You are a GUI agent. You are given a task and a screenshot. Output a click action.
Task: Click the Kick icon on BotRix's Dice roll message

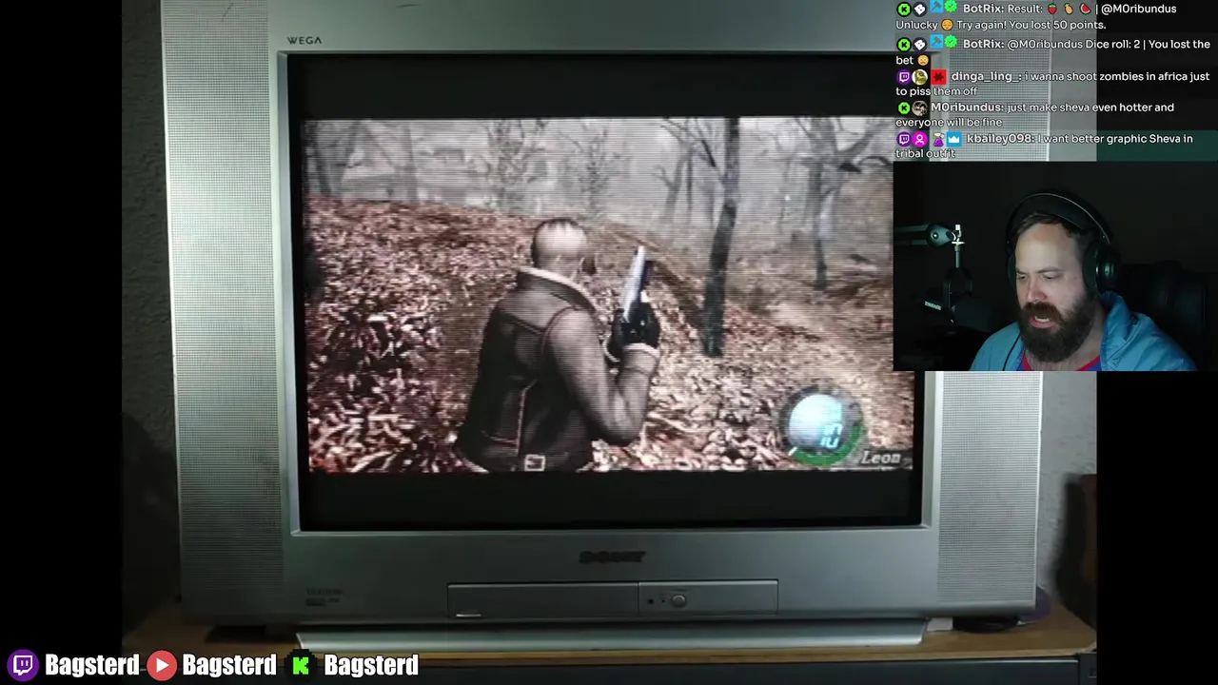point(904,45)
